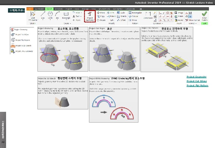Select the Split tool
This screenshot has height=148, width=215.
pyautogui.click(x=111, y=20)
